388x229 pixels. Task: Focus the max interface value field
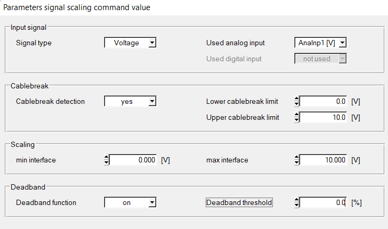click(x=323, y=160)
